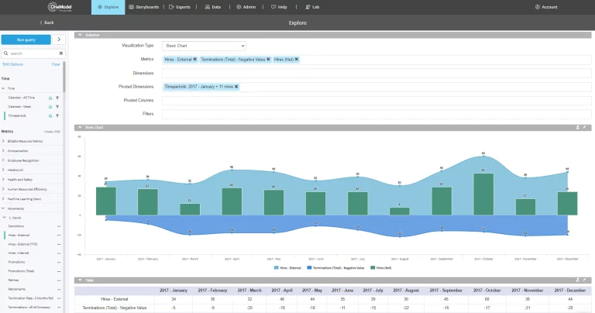This screenshot has height=313, width=595.
Task: Open the Exports tab
Action: [180, 7]
